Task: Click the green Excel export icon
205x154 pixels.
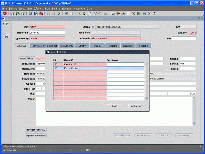Action: [x=139, y=14]
